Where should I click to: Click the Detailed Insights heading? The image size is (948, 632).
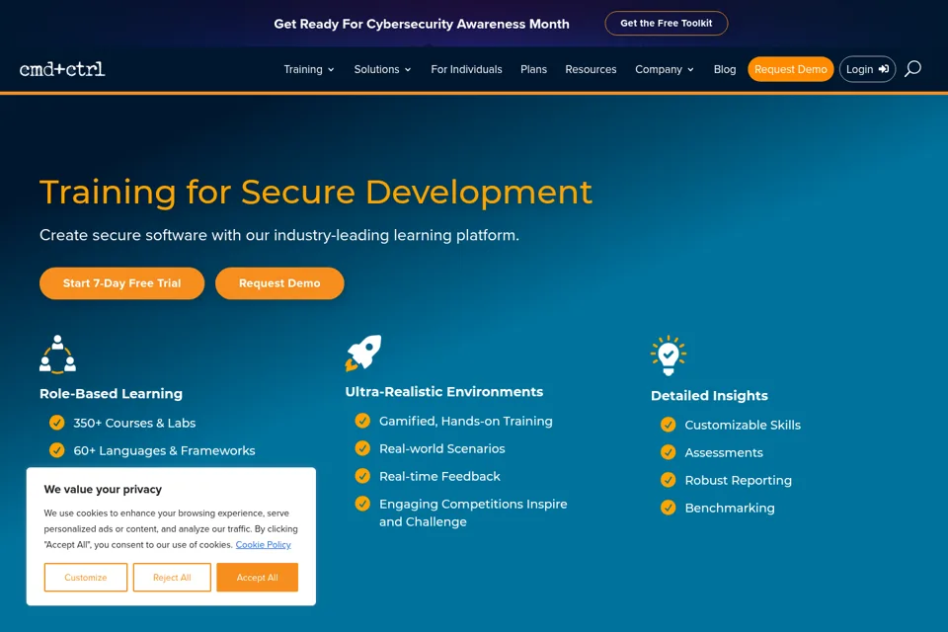point(709,396)
